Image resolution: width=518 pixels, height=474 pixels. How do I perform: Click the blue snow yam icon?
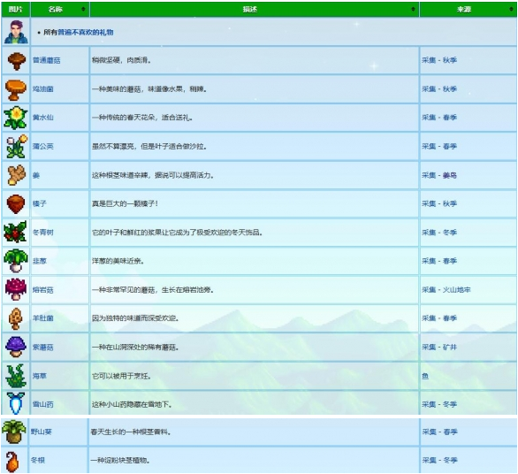click(16, 403)
